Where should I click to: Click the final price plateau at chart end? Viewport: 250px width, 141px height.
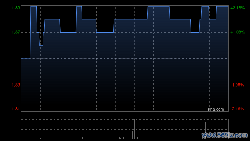tap(222, 6)
